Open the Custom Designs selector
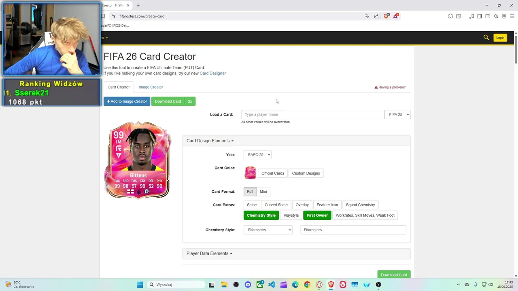 [x=306, y=173]
